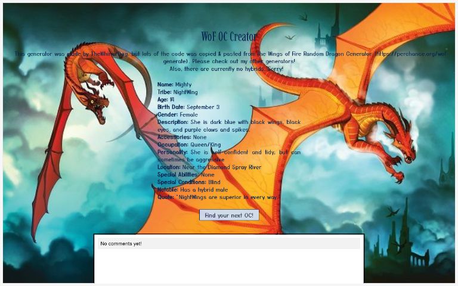Click the small red dragon on the left
The height and width of the screenshot is (286, 458).
89,83
